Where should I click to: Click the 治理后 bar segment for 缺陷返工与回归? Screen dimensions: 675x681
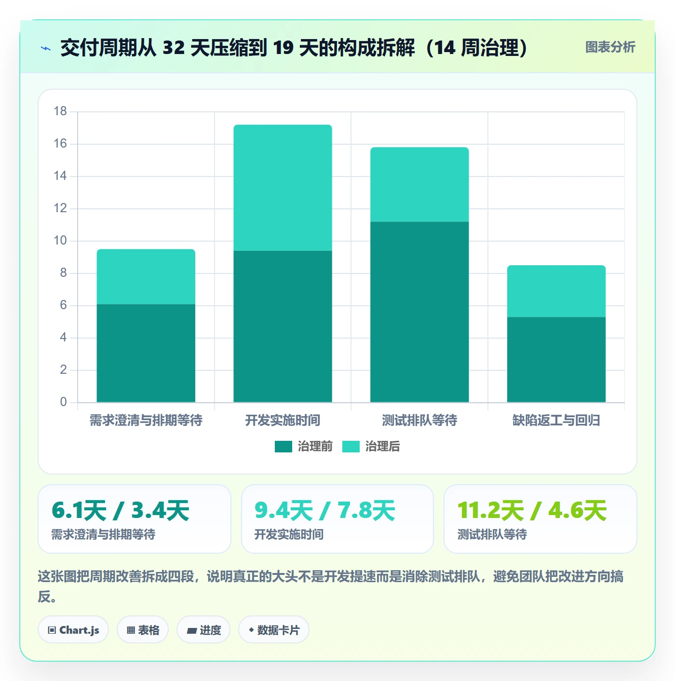(x=556, y=291)
